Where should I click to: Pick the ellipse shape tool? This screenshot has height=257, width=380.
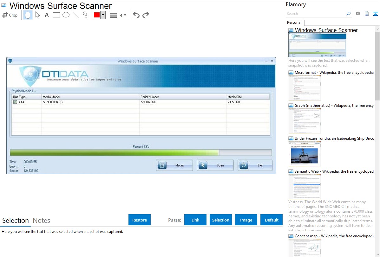pos(66,15)
